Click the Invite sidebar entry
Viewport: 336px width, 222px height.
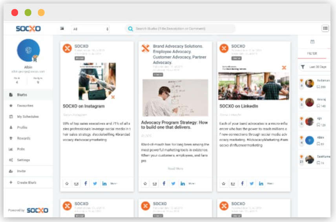(x=28, y=171)
